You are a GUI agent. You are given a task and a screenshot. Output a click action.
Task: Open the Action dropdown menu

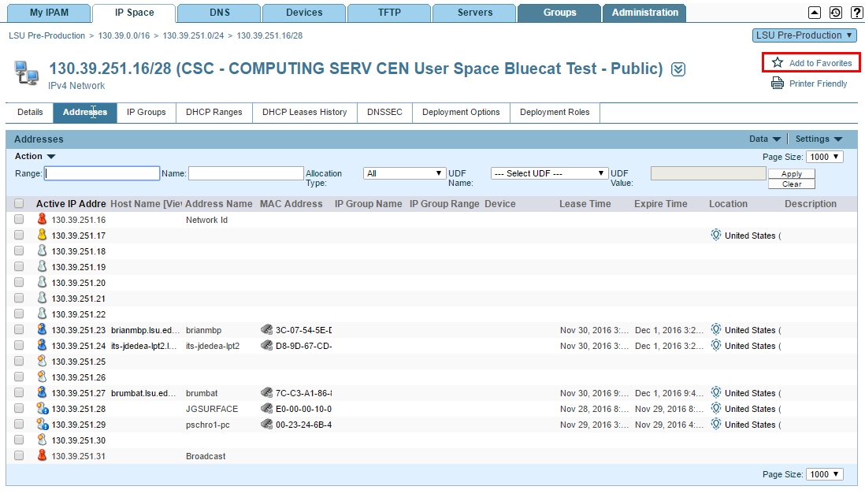click(35, 156)
